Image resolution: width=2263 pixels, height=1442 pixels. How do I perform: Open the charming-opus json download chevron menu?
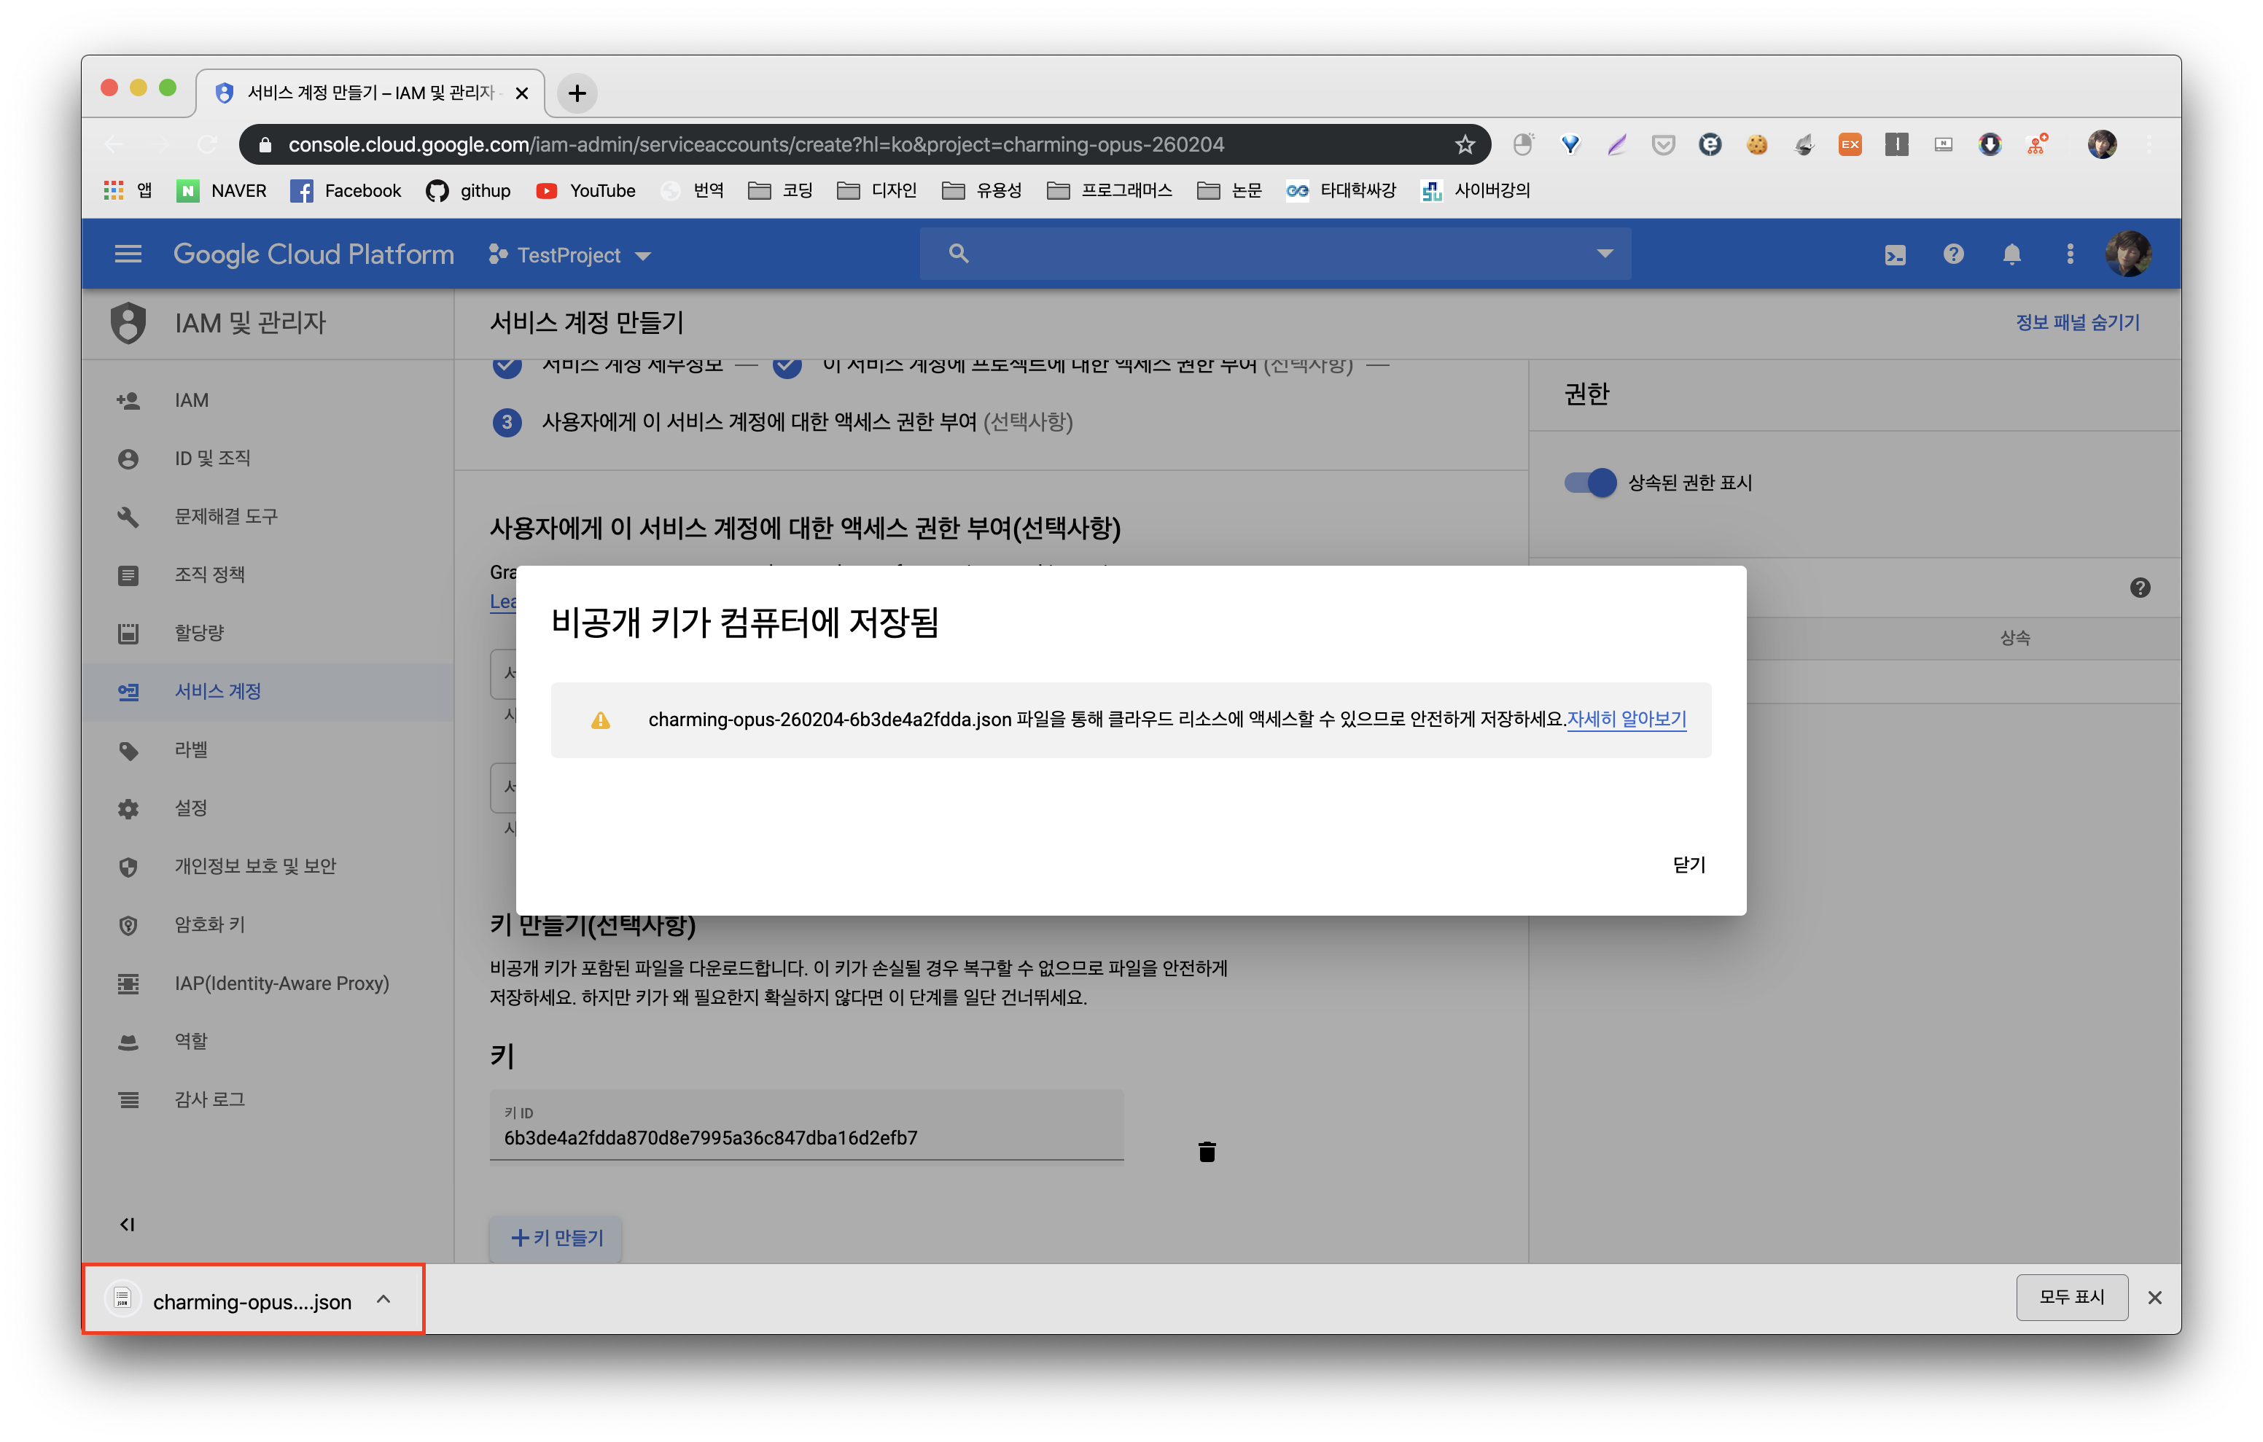coord(383,1300)
